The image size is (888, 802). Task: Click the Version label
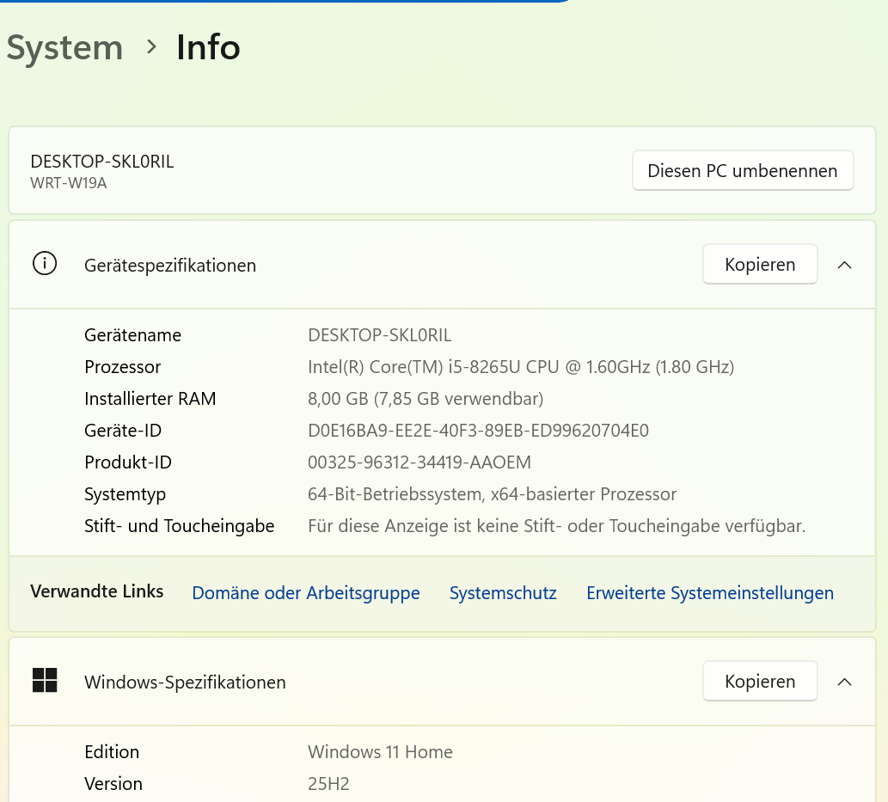point(113,783)
